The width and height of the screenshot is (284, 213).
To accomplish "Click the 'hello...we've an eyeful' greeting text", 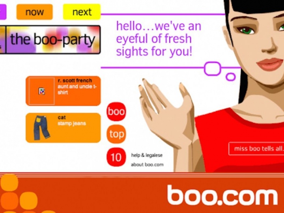I will 159,39.
